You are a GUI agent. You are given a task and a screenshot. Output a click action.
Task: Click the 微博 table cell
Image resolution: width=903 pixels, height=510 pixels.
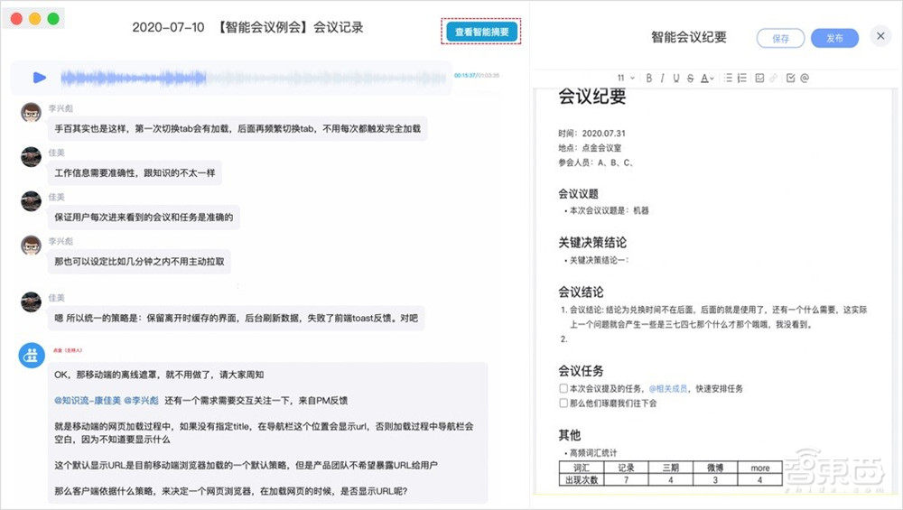[714, 468]
